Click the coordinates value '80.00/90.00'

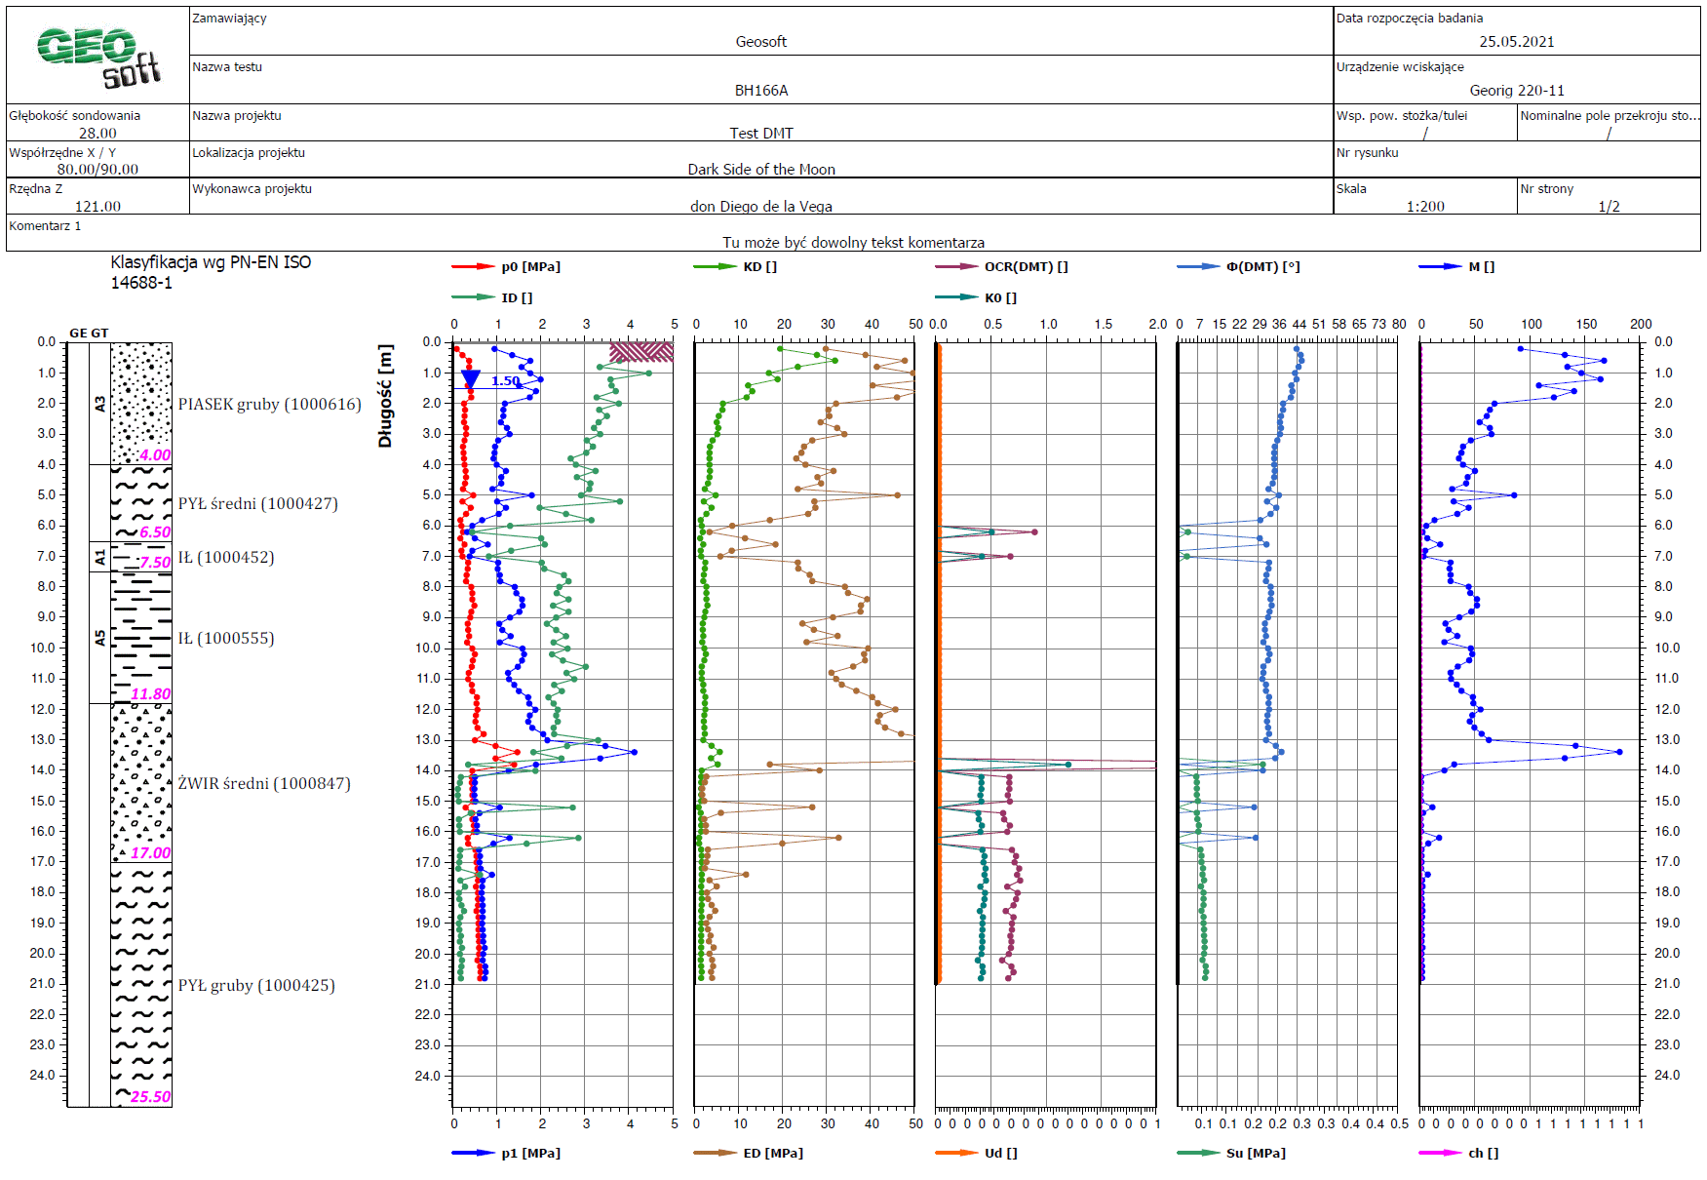[x=97, y=170]
